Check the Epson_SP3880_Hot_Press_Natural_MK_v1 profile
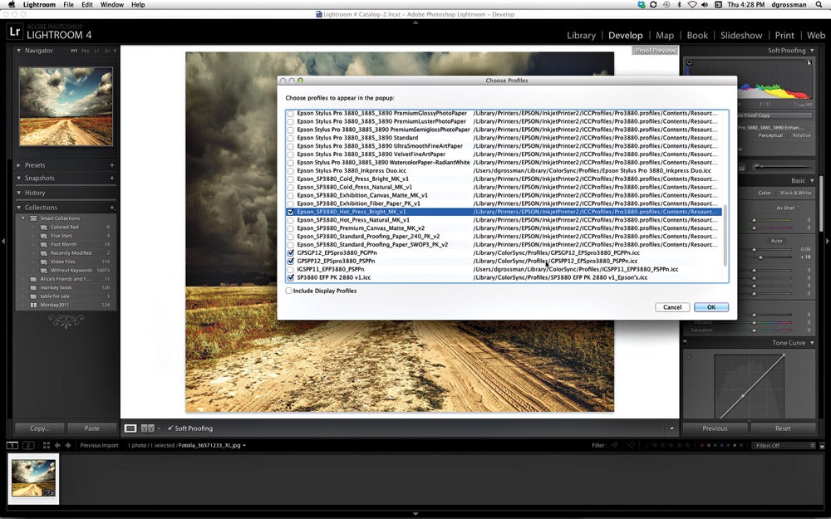The width and height of the screenshot is (831, 519). tap(290, 220)
